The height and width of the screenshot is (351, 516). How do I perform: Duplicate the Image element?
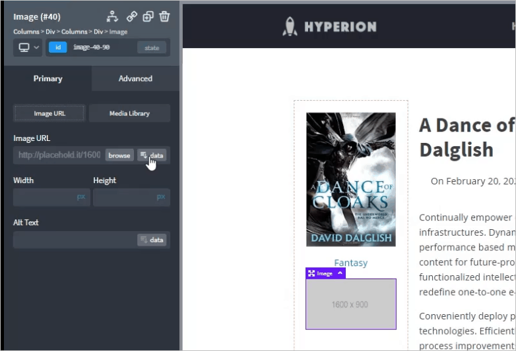148,16
